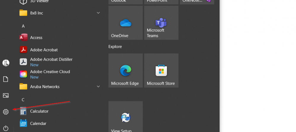Open the Aruba Networks folder entry
296x132 pixels.
(x=60, y=87)
